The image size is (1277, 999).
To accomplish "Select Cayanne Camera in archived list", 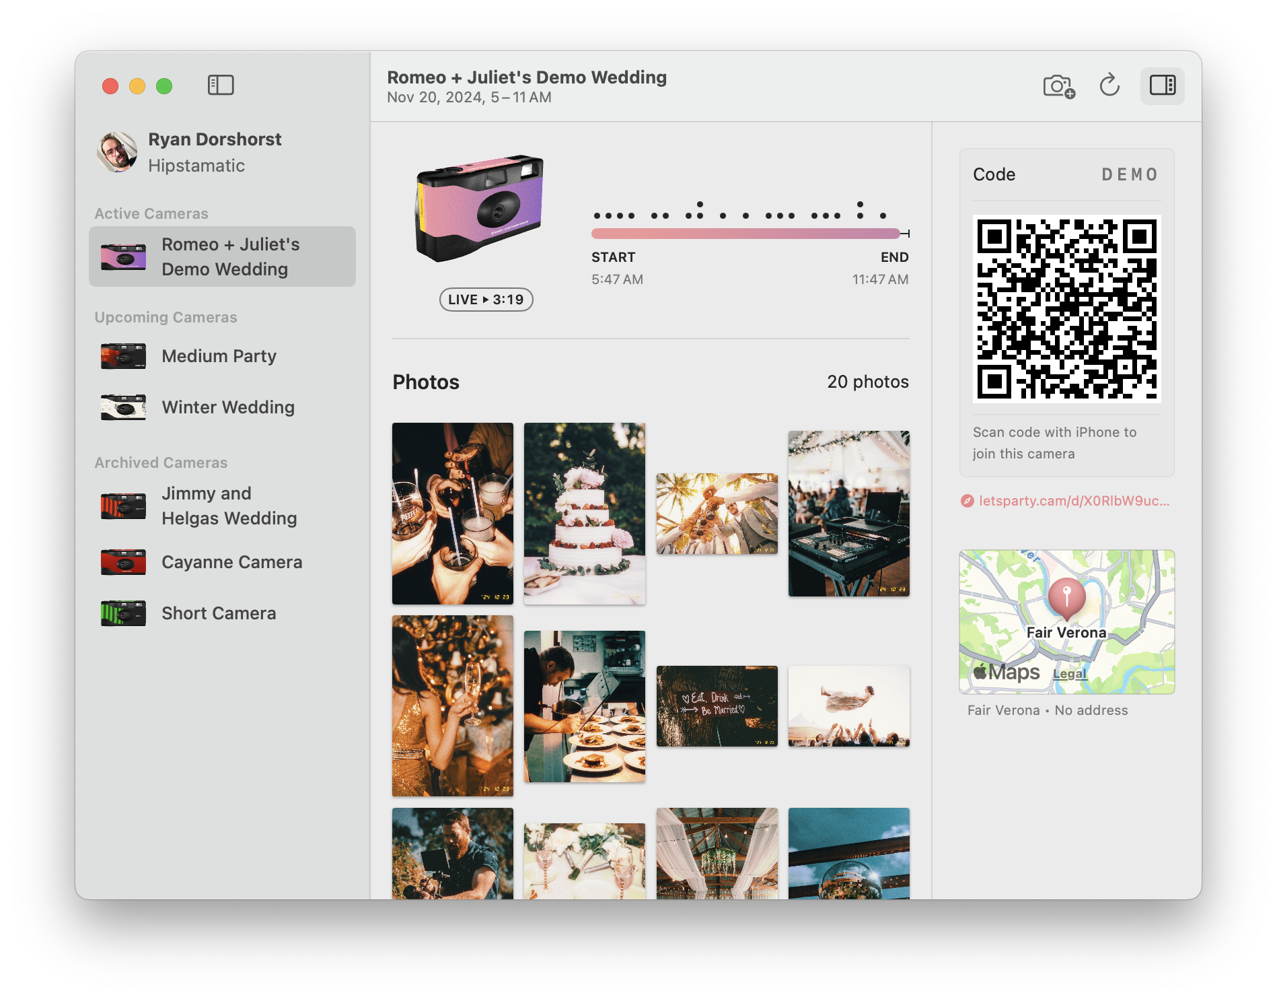I will click(231, 562).
